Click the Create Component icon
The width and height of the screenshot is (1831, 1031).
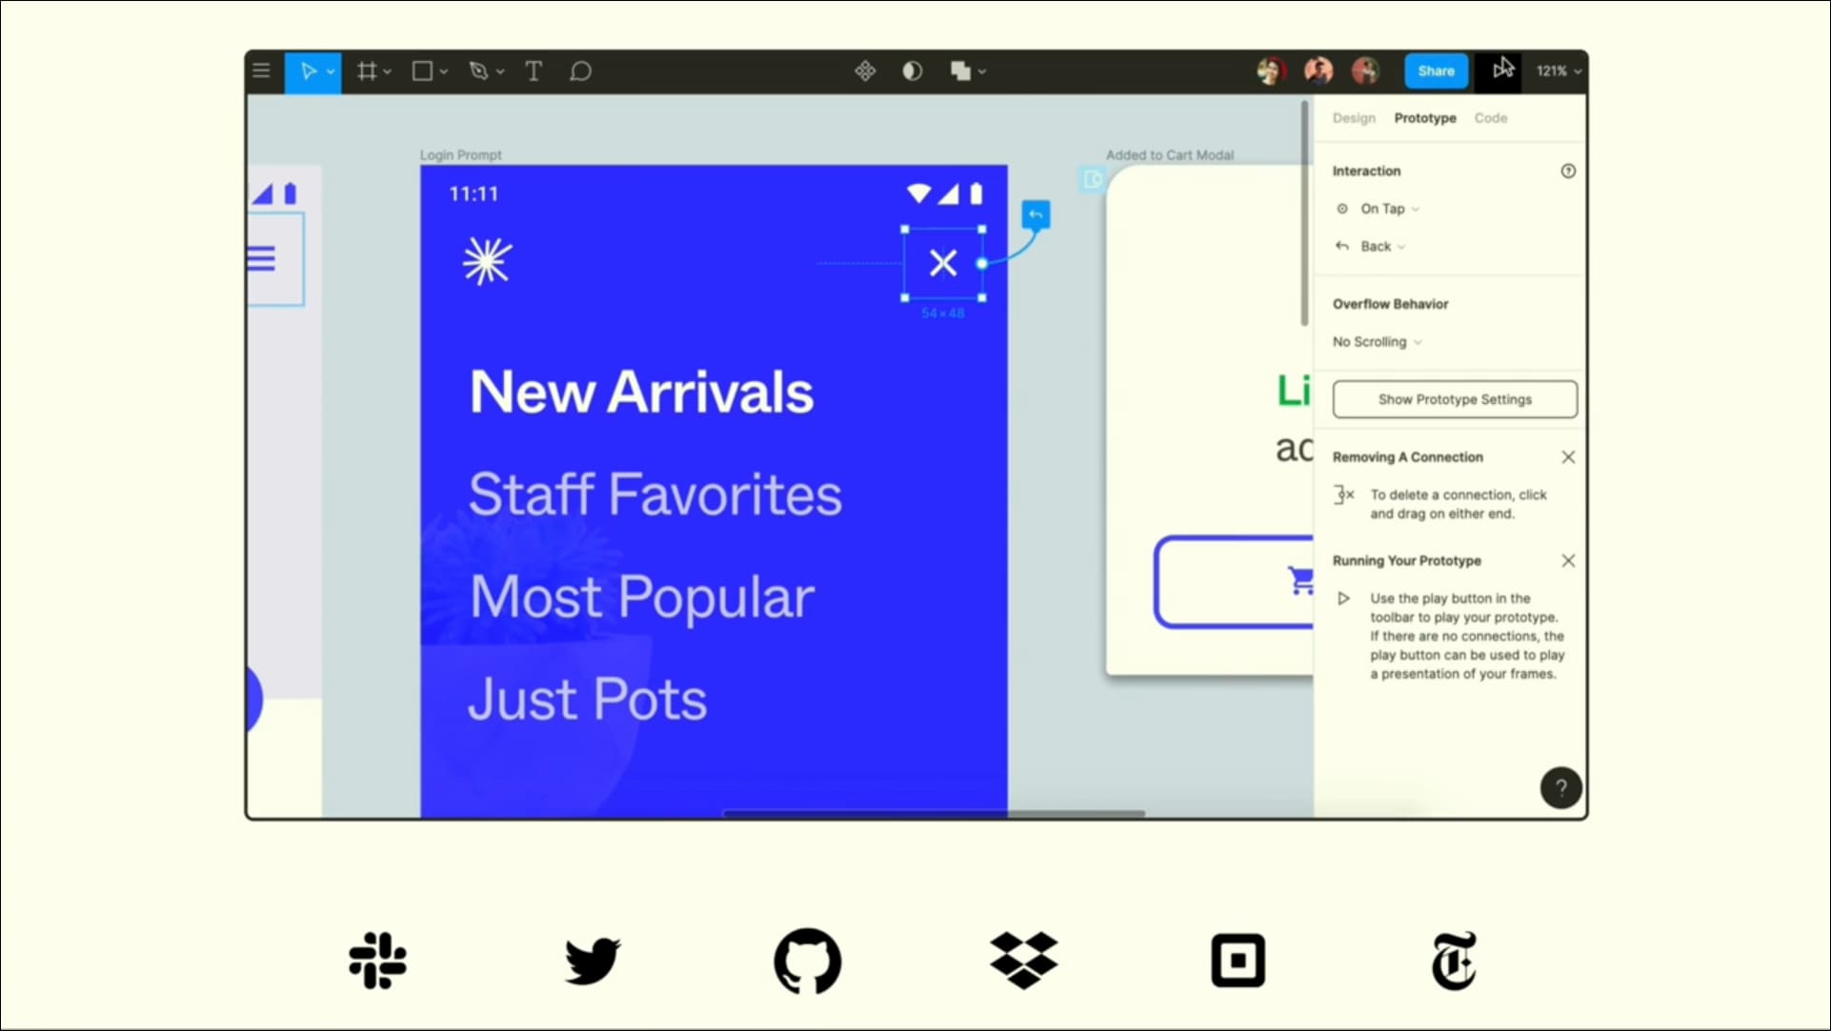point(865,71)
